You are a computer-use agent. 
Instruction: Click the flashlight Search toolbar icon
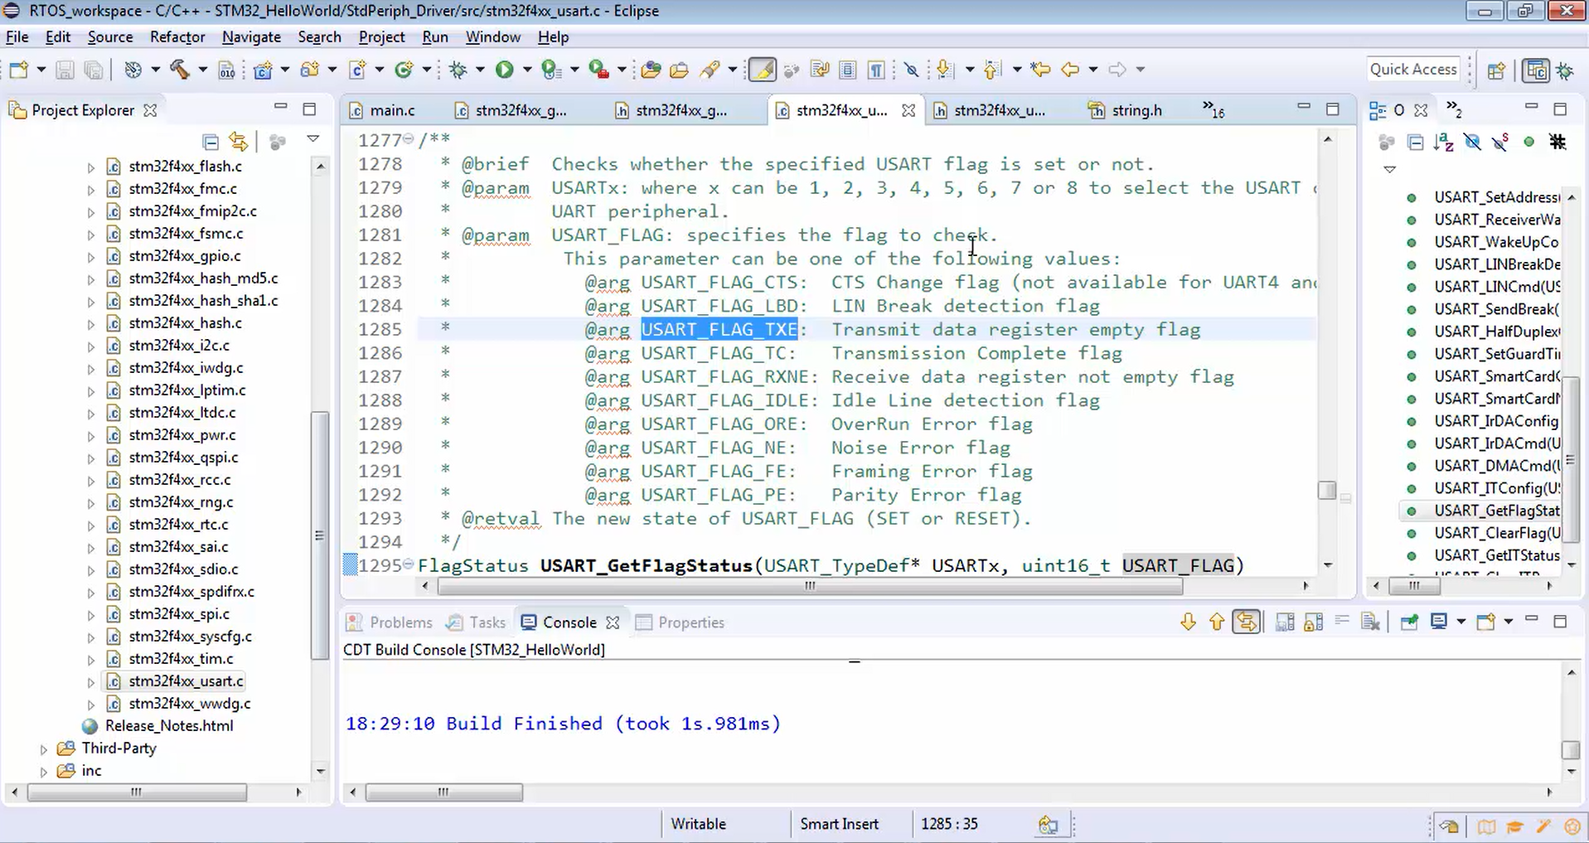710,70
